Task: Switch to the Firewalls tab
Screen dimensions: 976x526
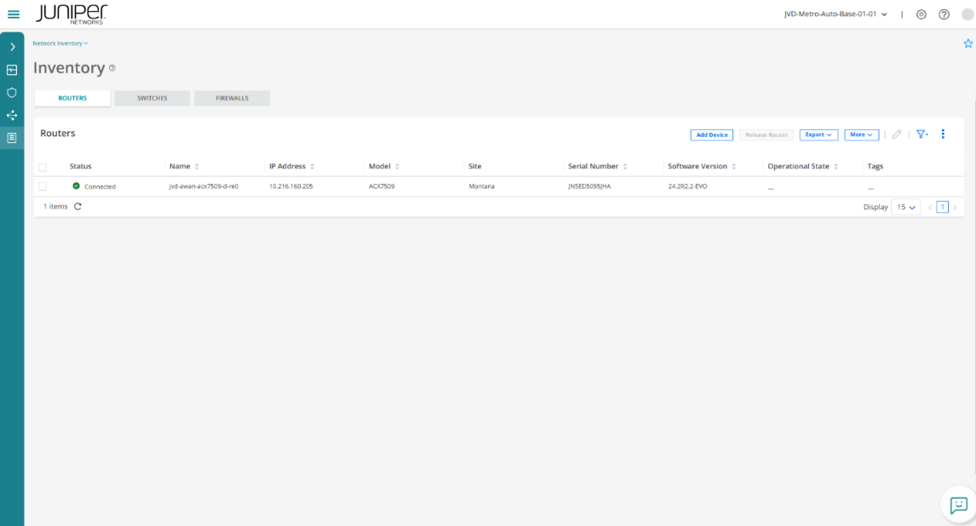Action: [233, 98]
